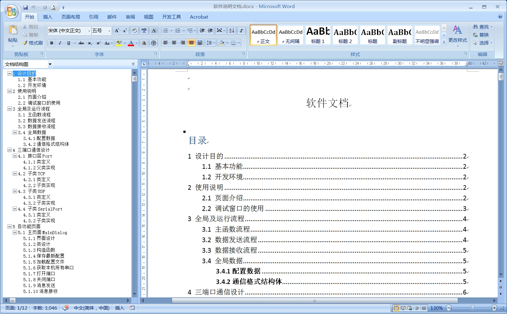This screenshot has height=314, width=507.
Task: Click Format Painter (格式刷)
Action: (x=33, y=43)
